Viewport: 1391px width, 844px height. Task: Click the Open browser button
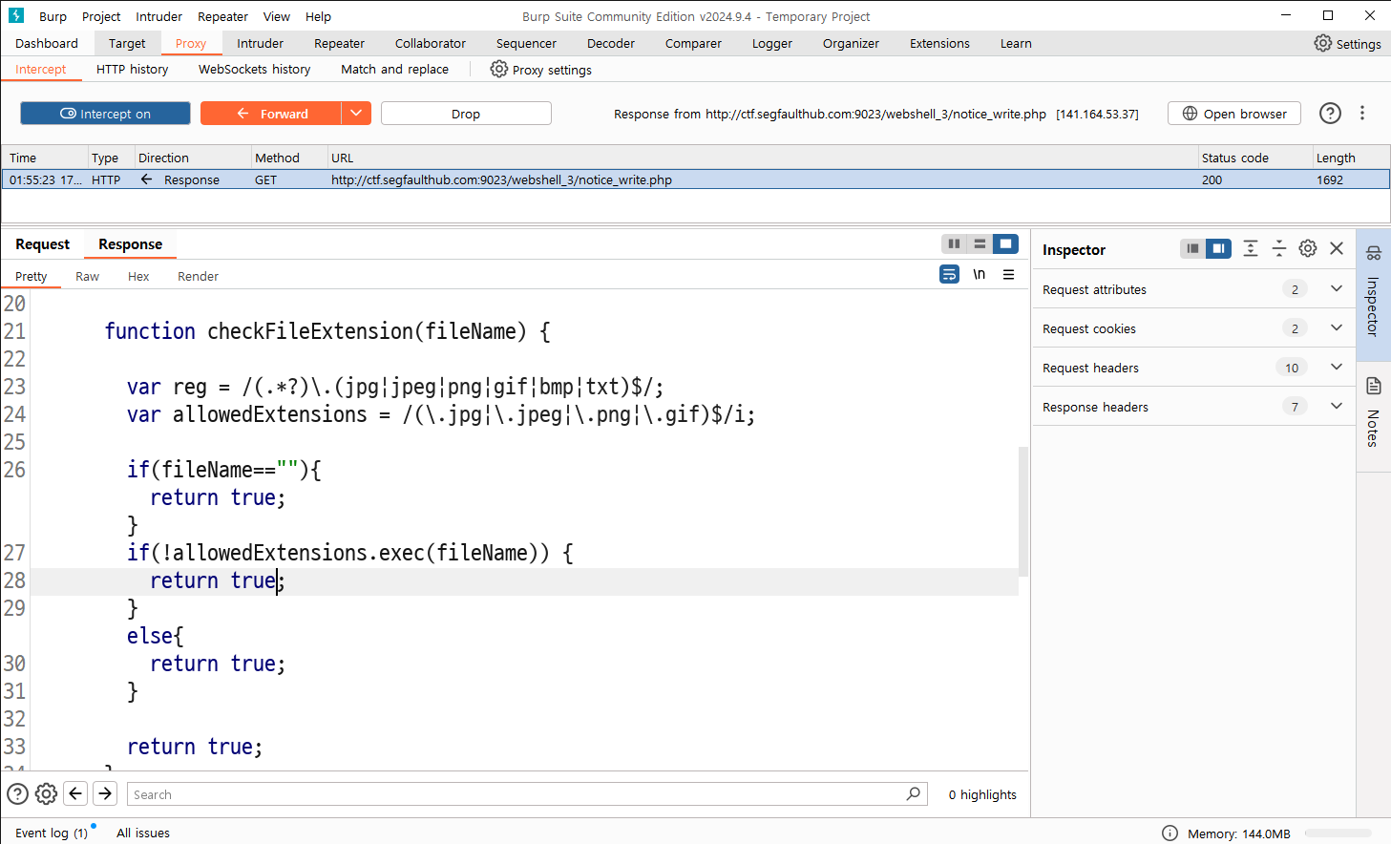(1234, 113)
